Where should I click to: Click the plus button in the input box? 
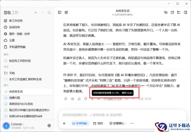point(64,124)
